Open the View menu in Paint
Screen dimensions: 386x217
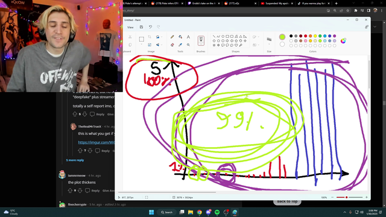tap(130, 27)
